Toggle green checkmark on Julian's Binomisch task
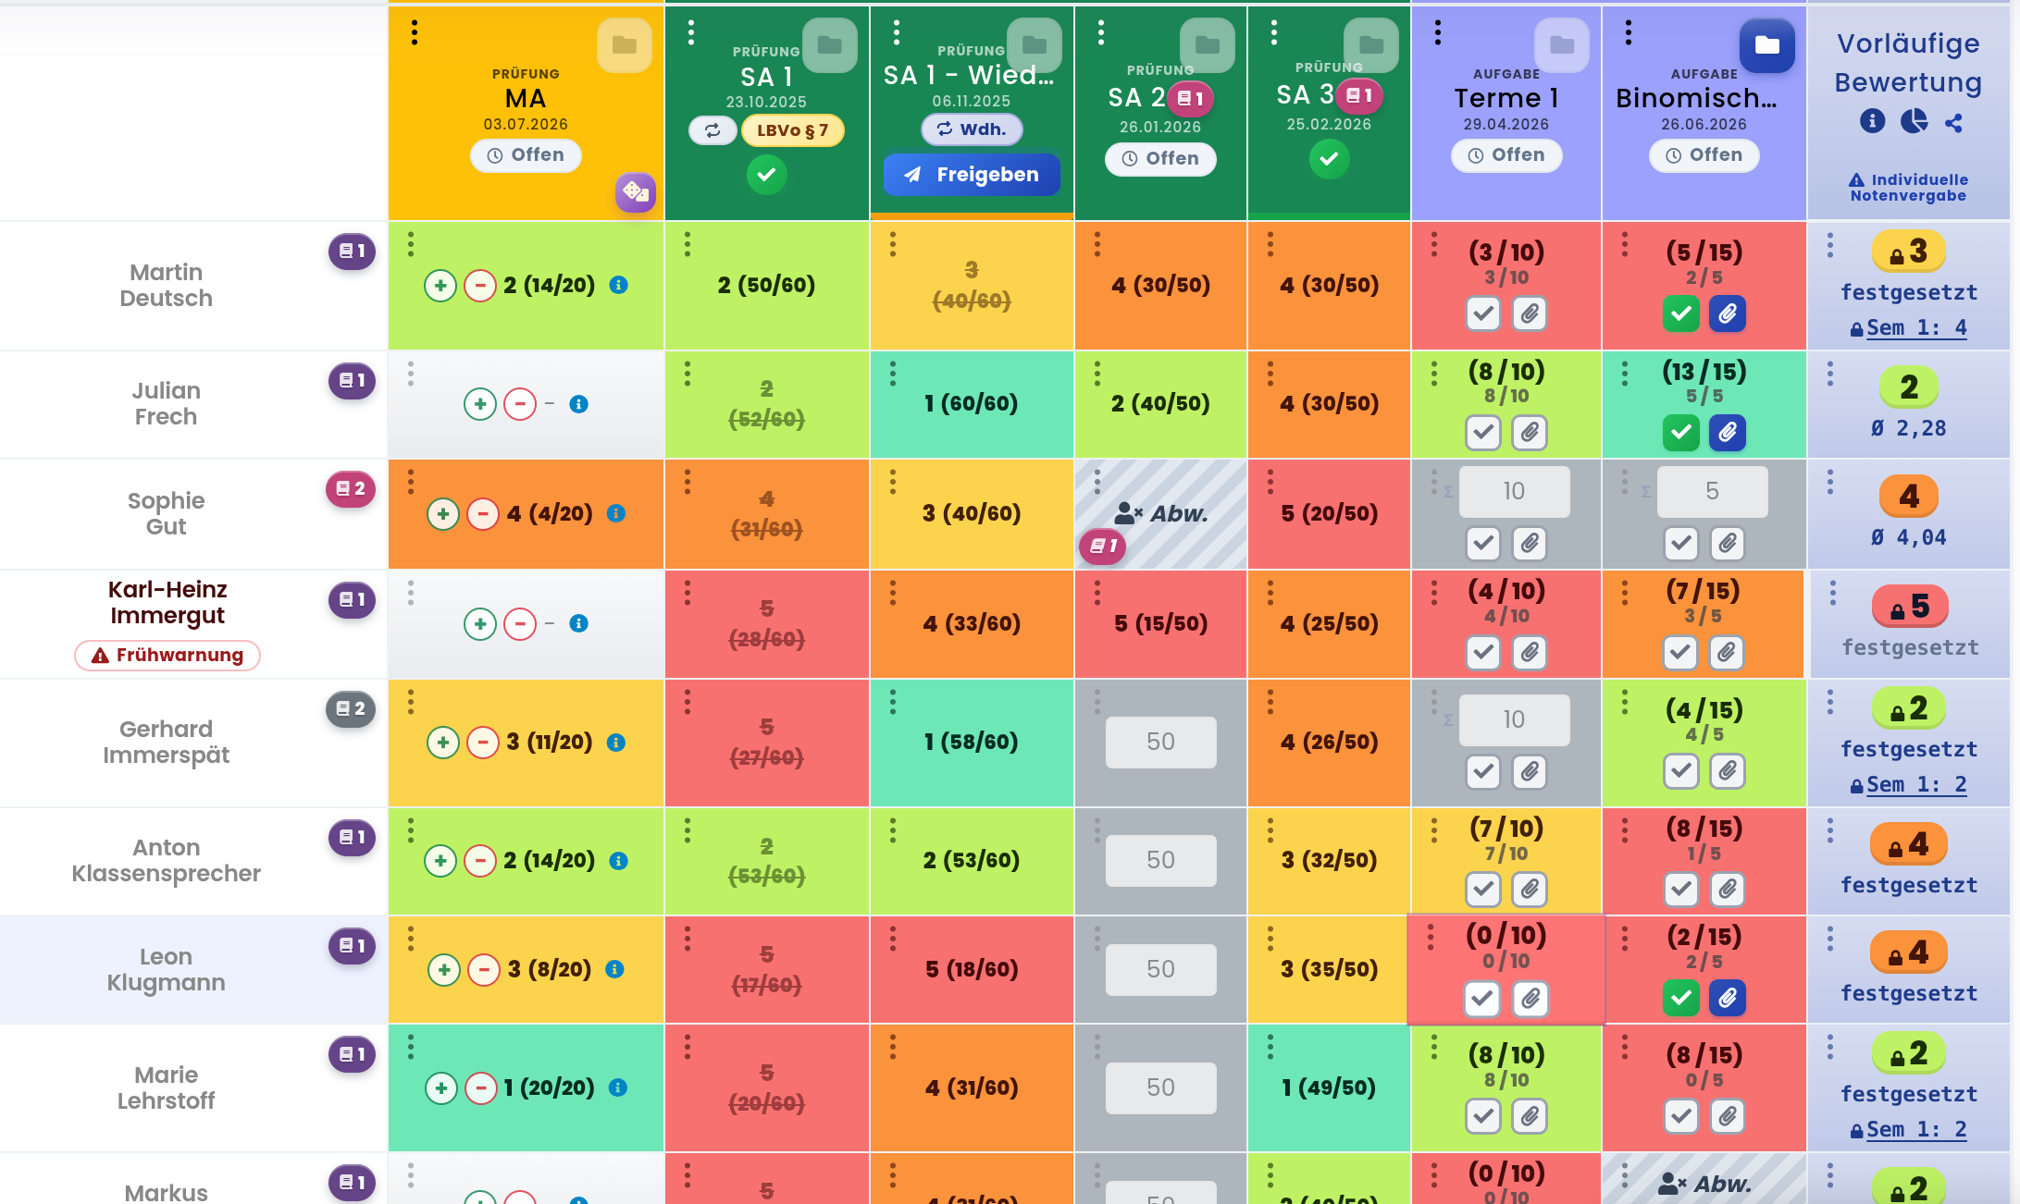 1680,433
